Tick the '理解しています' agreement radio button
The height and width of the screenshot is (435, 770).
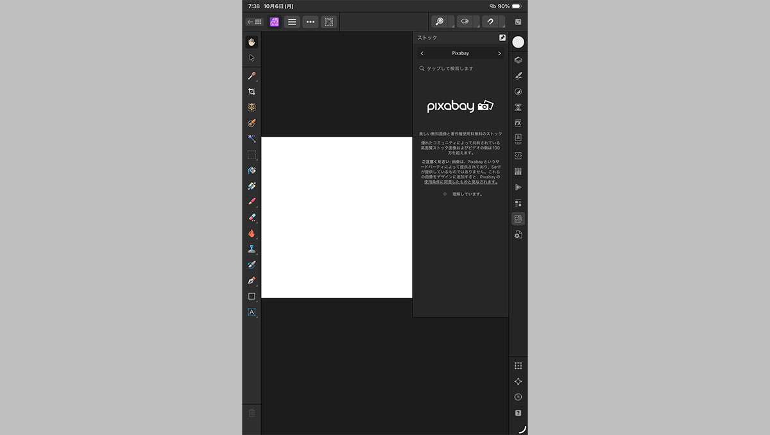[x=445, y=194]
